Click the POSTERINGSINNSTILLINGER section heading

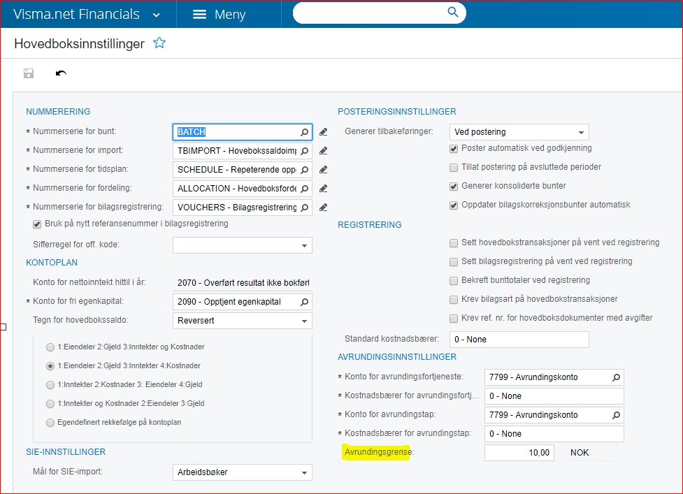click(x=397, y=111)
